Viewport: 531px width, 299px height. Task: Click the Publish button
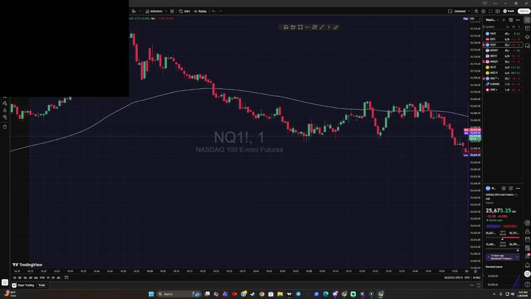point(524,11)
